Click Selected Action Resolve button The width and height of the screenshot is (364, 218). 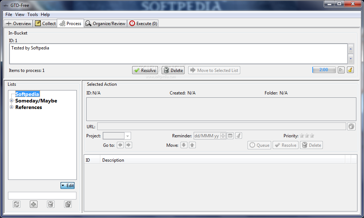[x=285, y=145]
